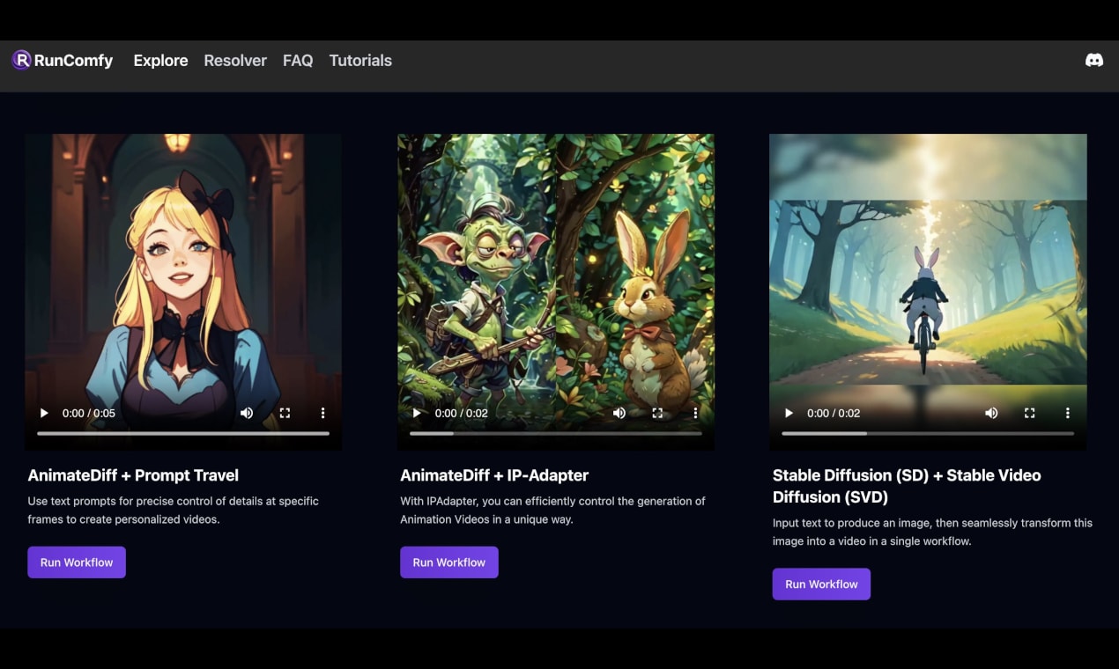Open more options on SVD bicycle video
This screenshot has height=669, width=1119.
(x=1067, y=413)
